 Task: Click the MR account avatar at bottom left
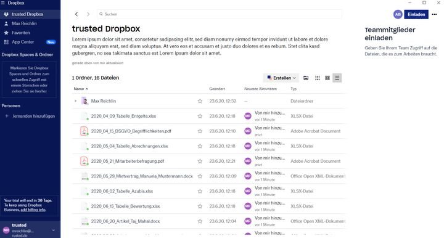pos(6,231)
